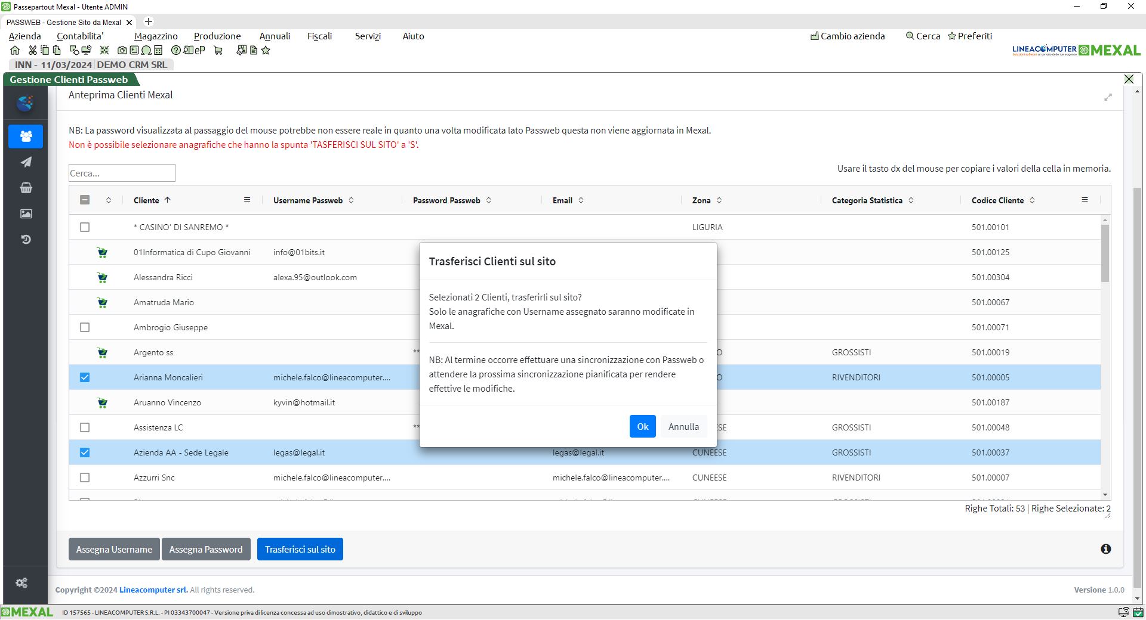
Task: Click the paper plane sidebar icon
Action: (x=26, y=162)
